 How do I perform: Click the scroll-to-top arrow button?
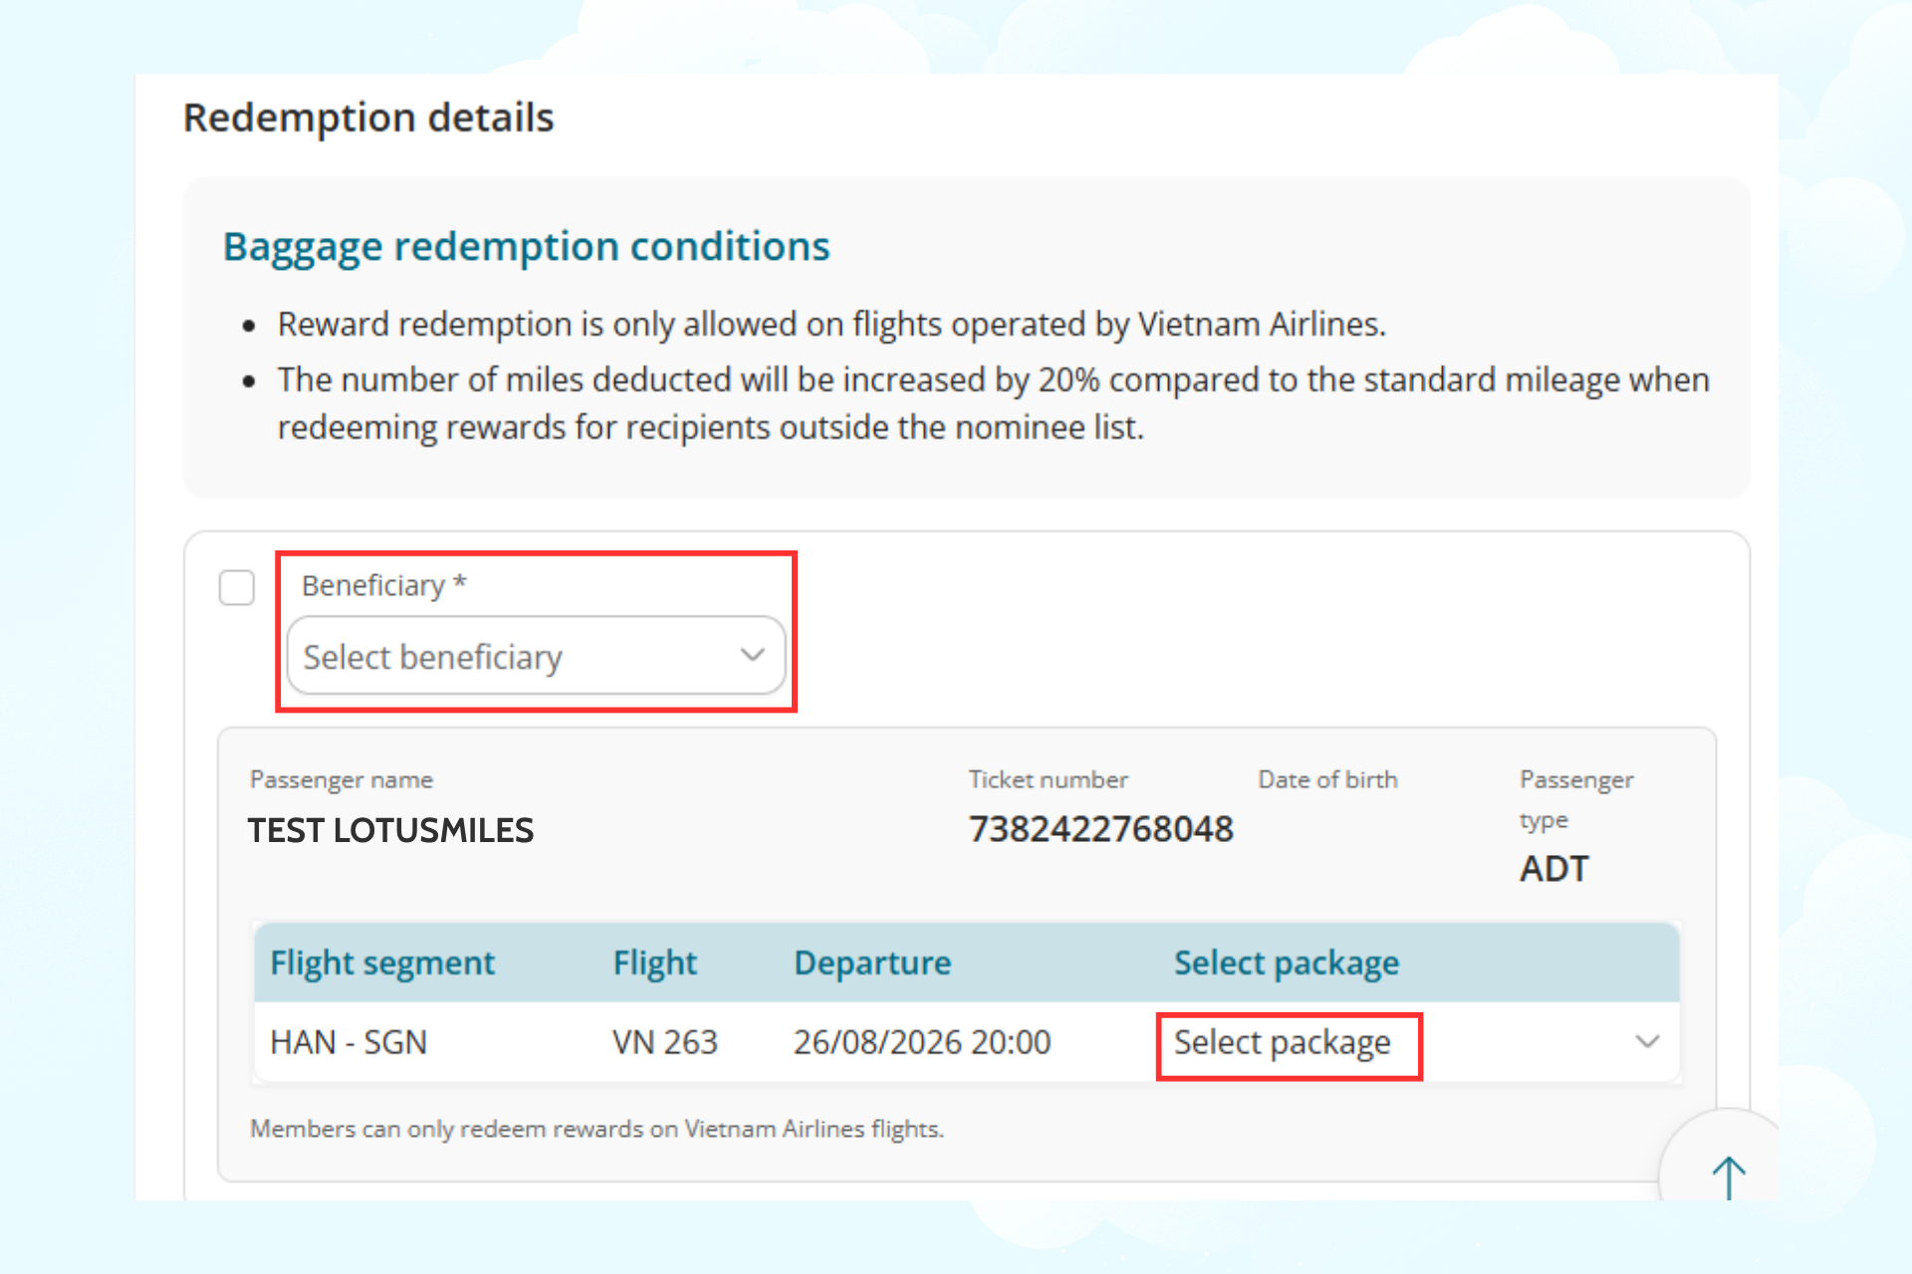1729,1176
